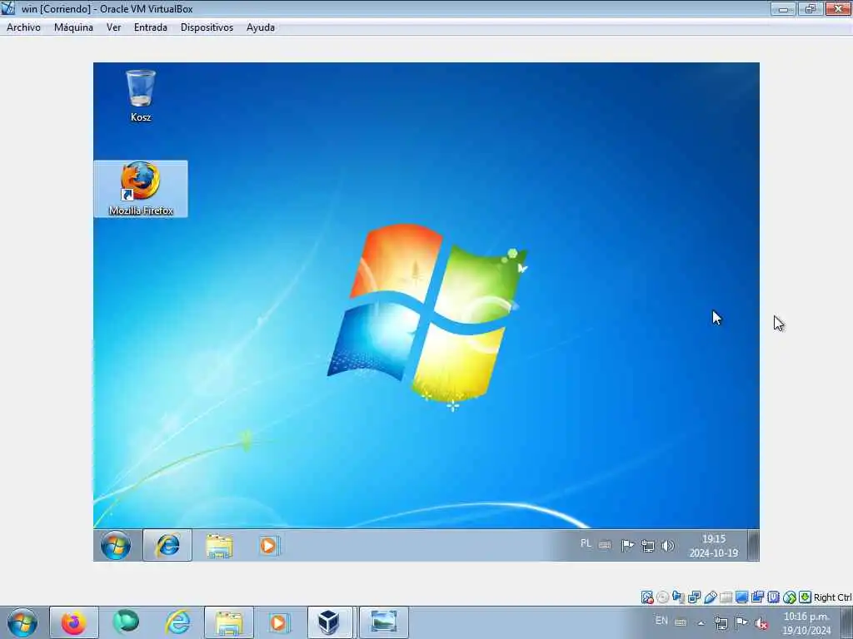Screen dimensions: 853x639
Task: Select the Mozilla Firefox desktop shortcut
Action: [x=141, y=189]
